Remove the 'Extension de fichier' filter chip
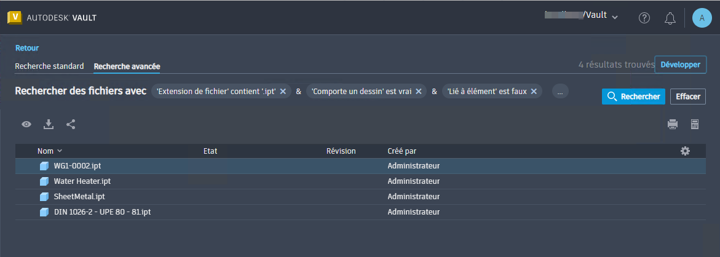This screenshot has height=257, width=720. pos(283,92)
